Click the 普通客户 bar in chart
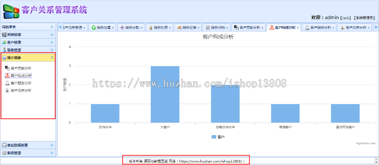Image resolution: width=379 pixels, height=165 pixels. pyautogui.click(x=285, y=113)
